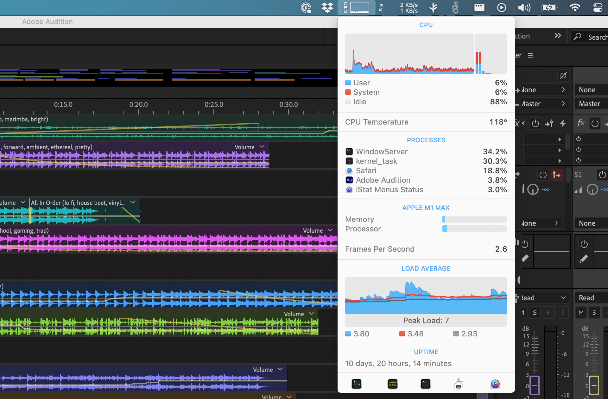This screenshot has width=608, height=399.
Task: Click the EQ pencil edit icon on the second strip
Action: point(584,259)
